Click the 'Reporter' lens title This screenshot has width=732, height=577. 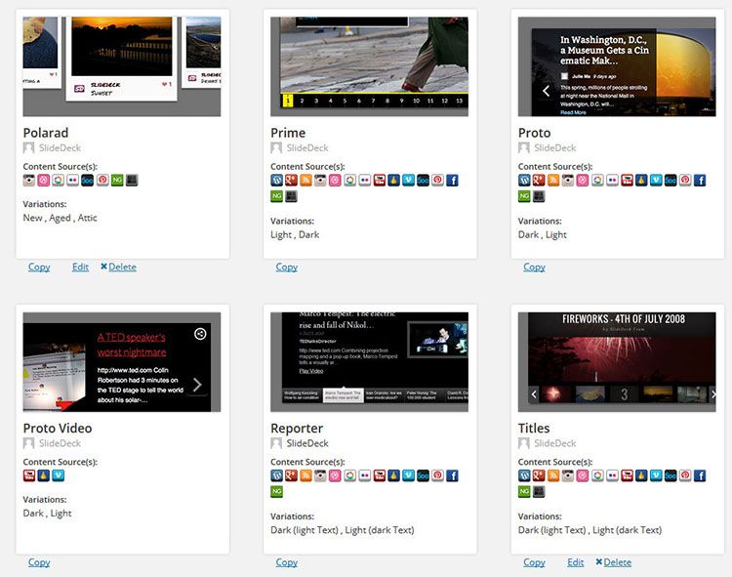tap(297, 428)
